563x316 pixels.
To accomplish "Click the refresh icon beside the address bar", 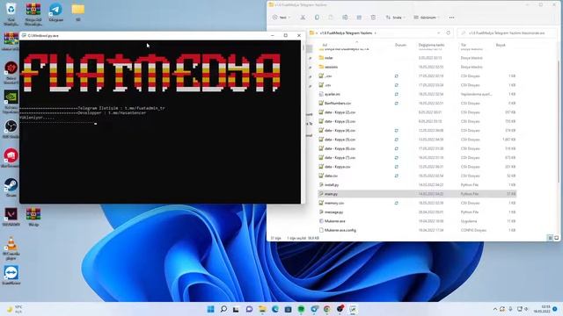I will click(x=448, y=33).
